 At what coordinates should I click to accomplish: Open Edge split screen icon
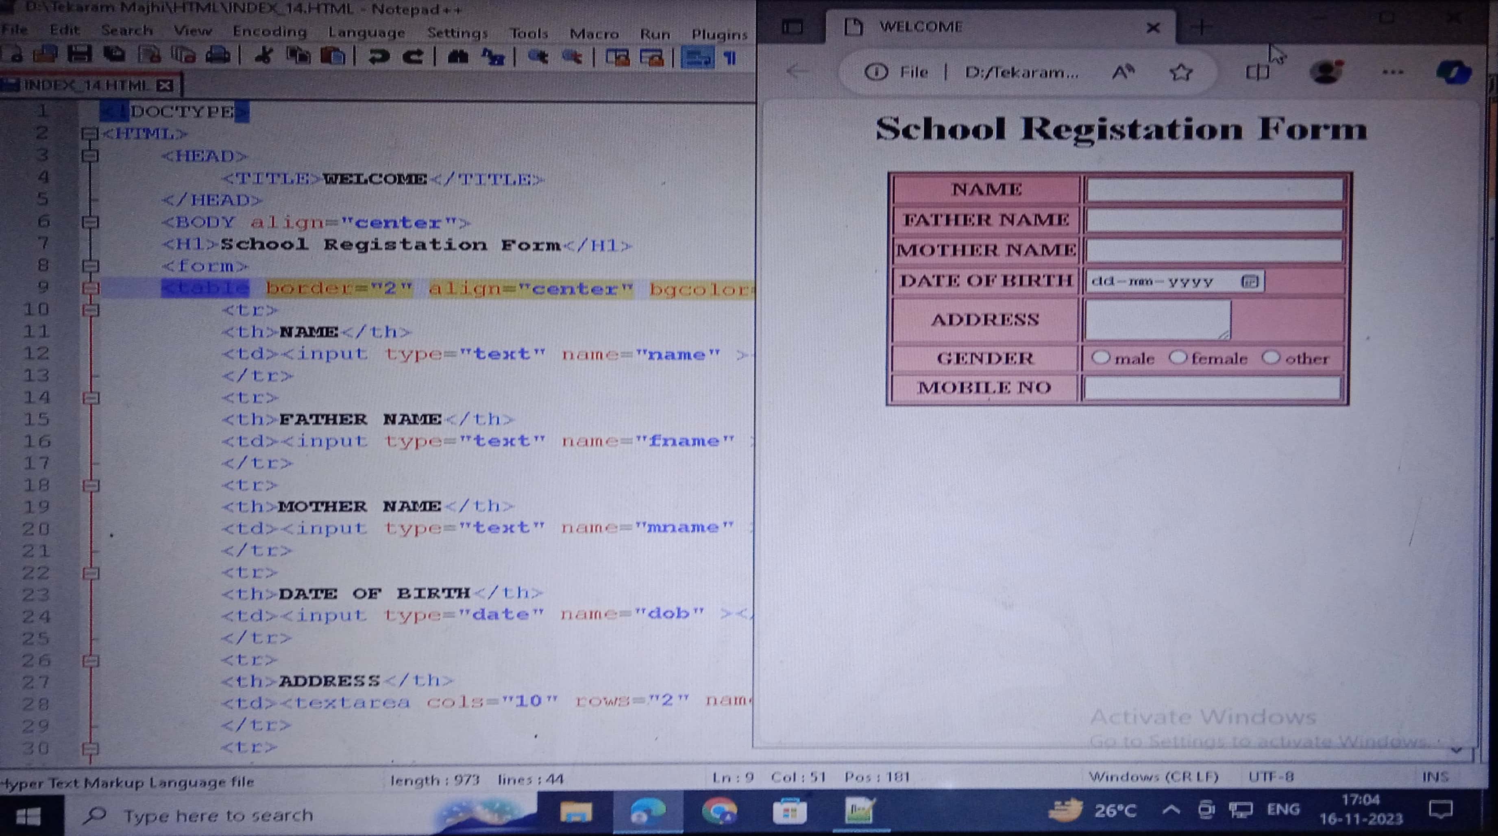click(1257, 73)
